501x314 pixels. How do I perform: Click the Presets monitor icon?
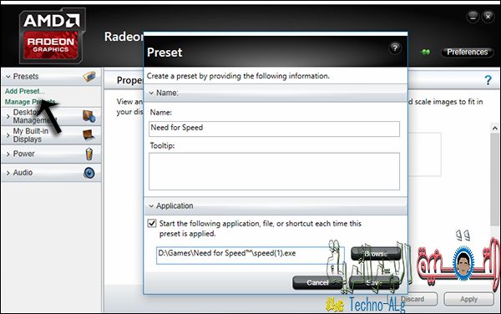coord(89,77)
